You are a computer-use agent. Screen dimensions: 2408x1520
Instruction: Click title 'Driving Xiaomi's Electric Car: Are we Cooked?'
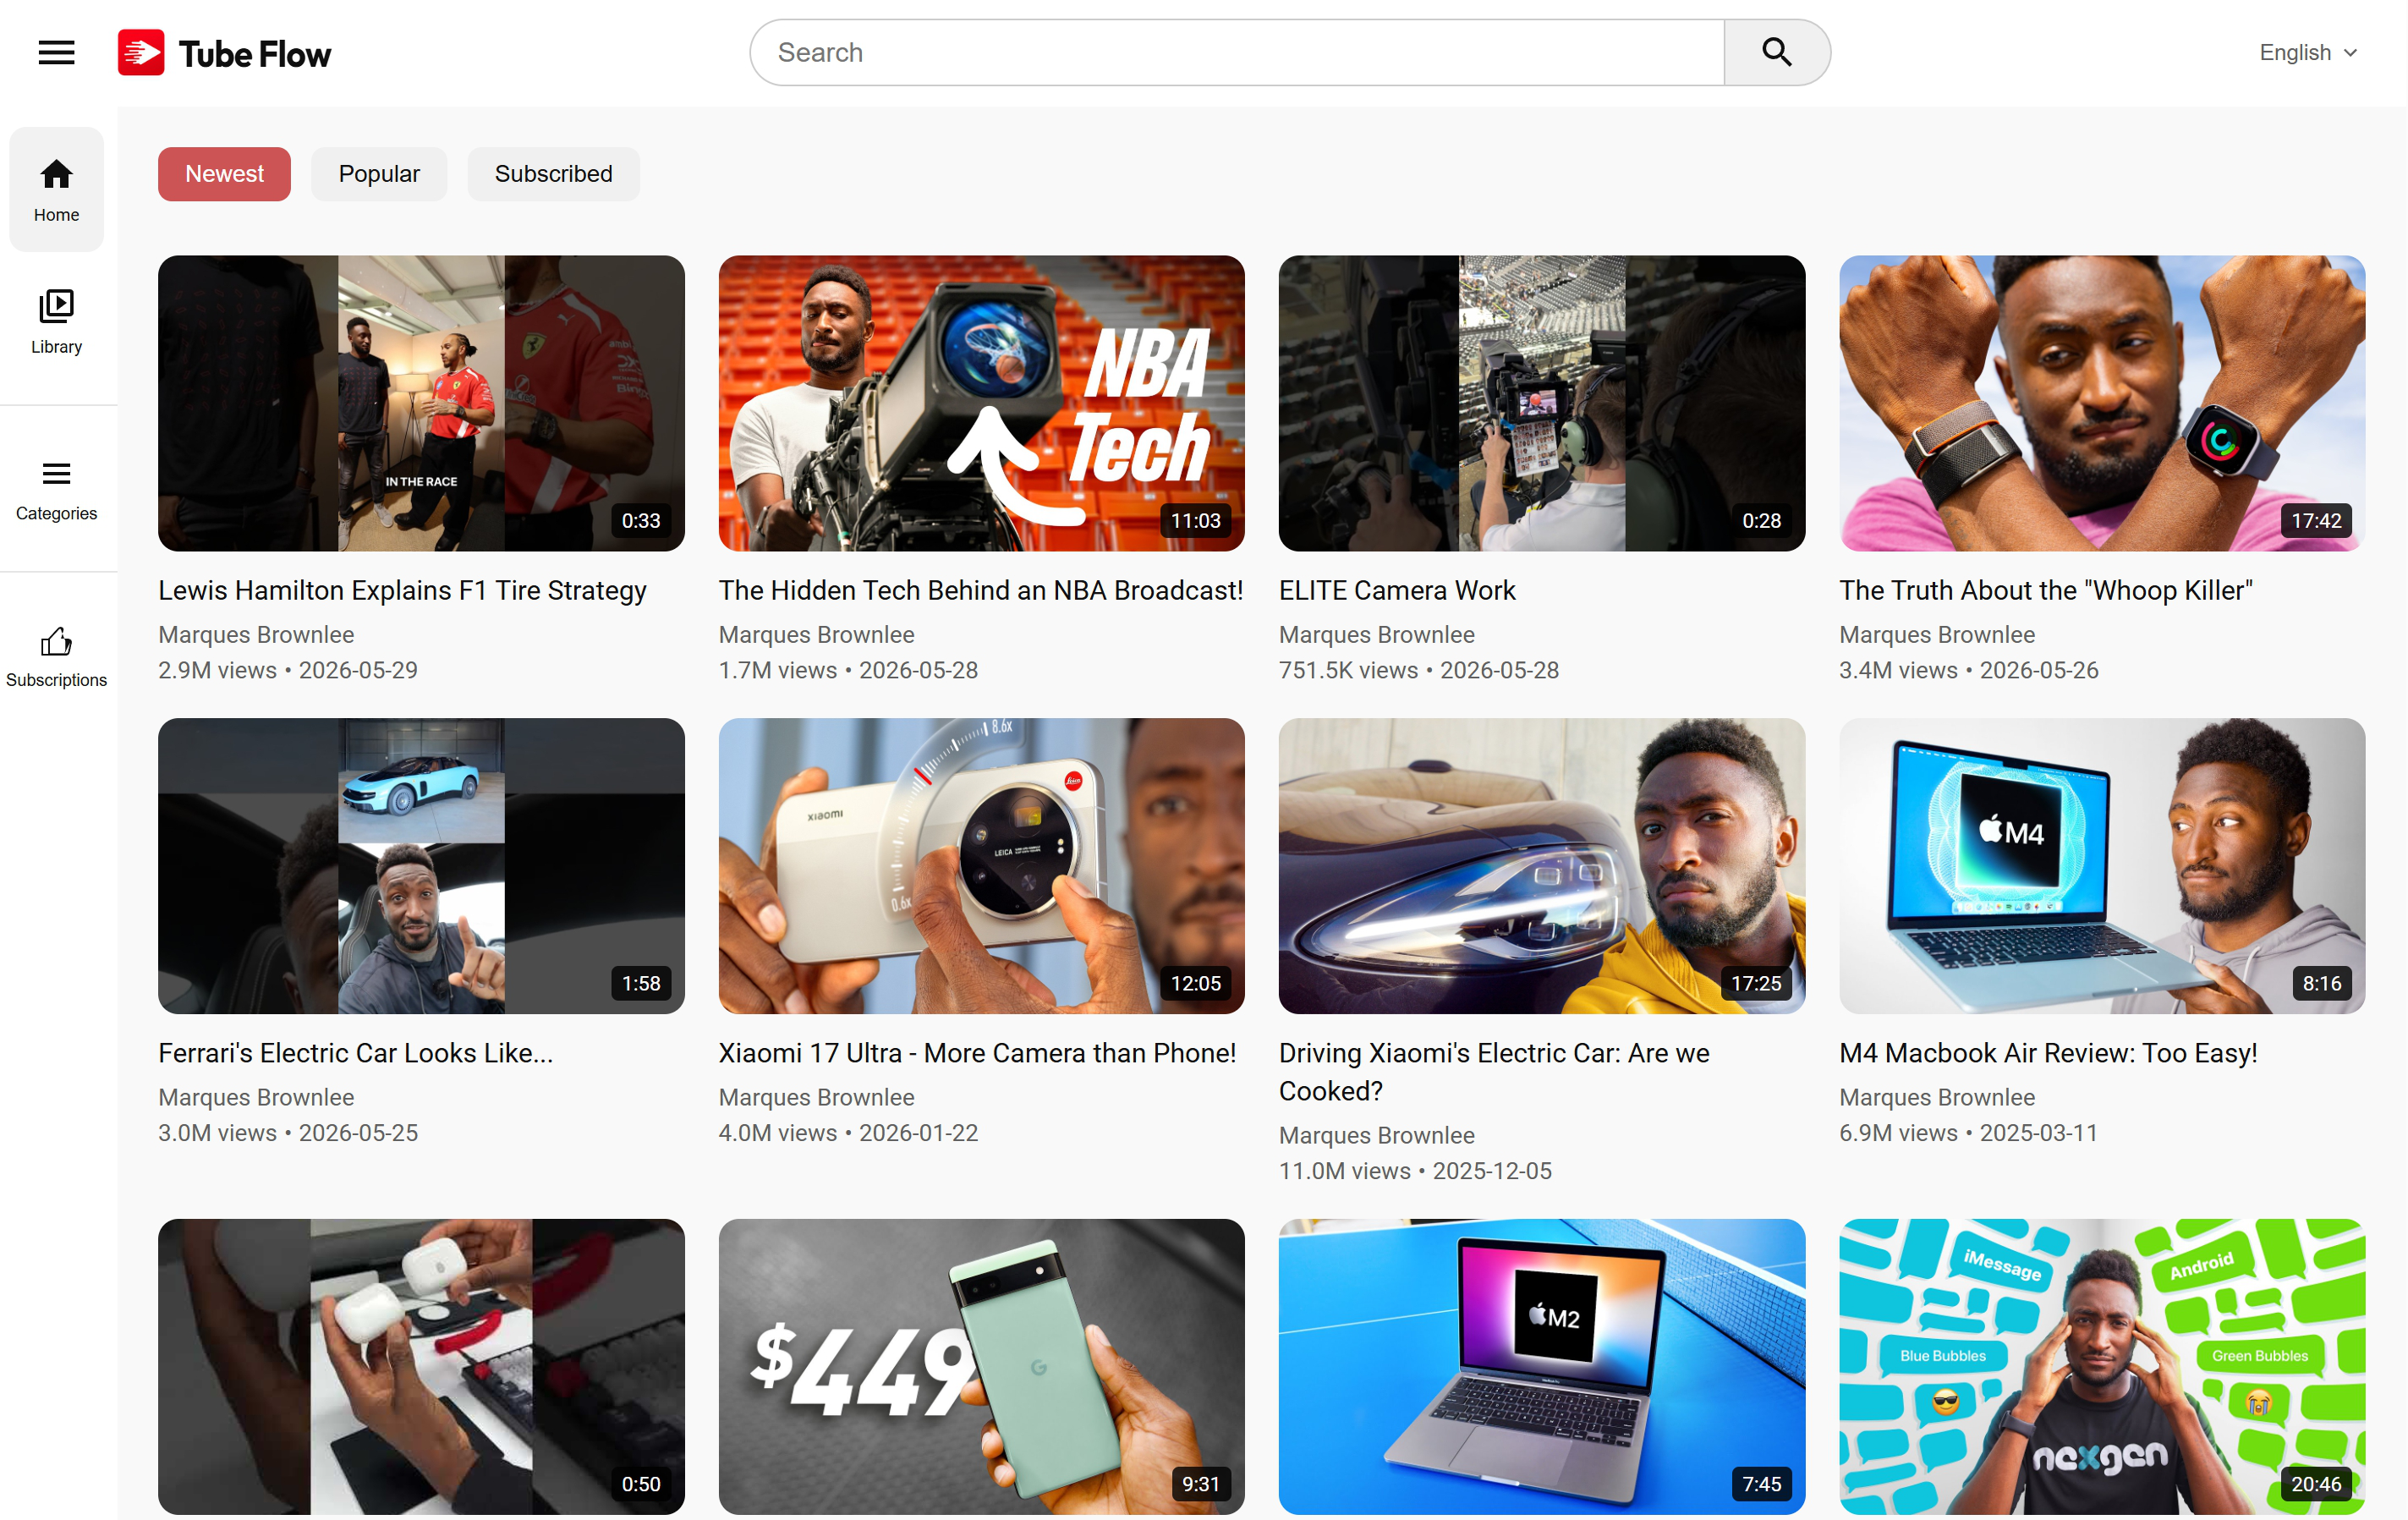(1494, 1072)
